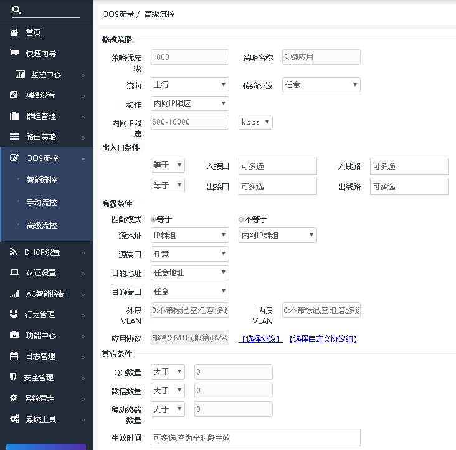Click the RSS icon for DHCP设置
The image size is (456, 450).
(13, 252)
